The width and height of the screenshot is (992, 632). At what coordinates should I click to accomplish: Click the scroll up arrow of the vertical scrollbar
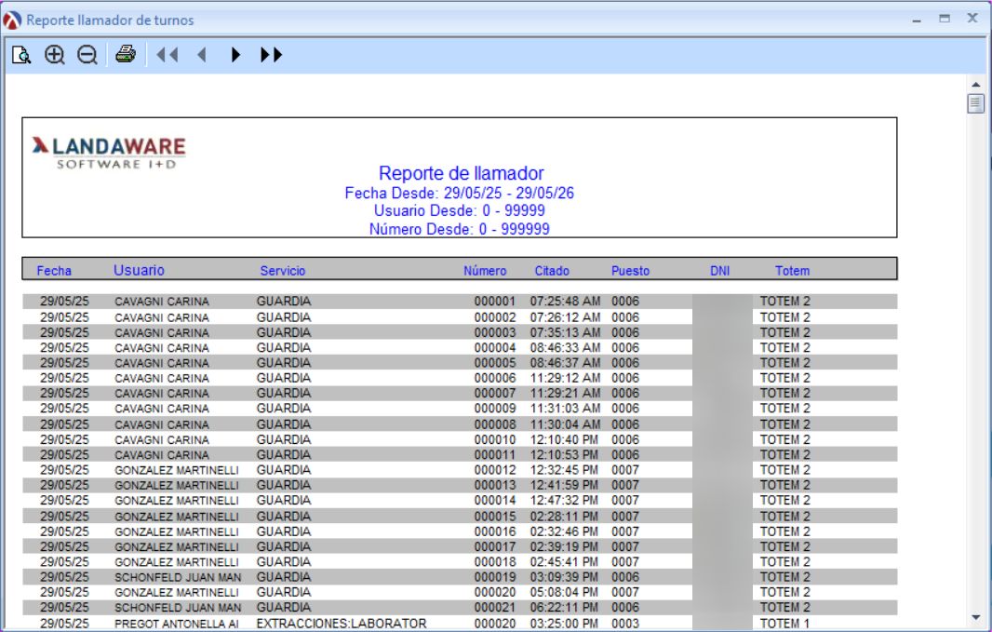pos(975,84)
